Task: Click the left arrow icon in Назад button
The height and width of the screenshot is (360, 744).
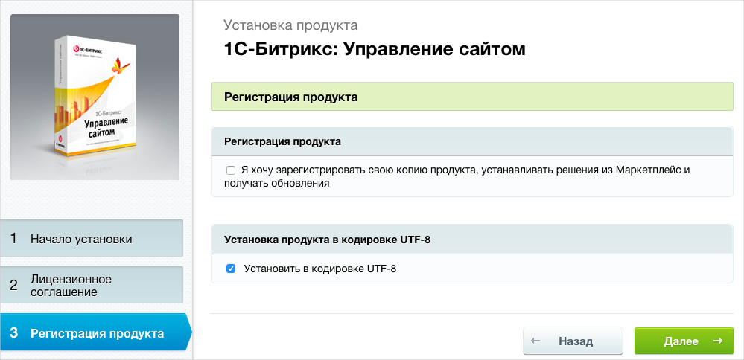Action: click(535, 341)
